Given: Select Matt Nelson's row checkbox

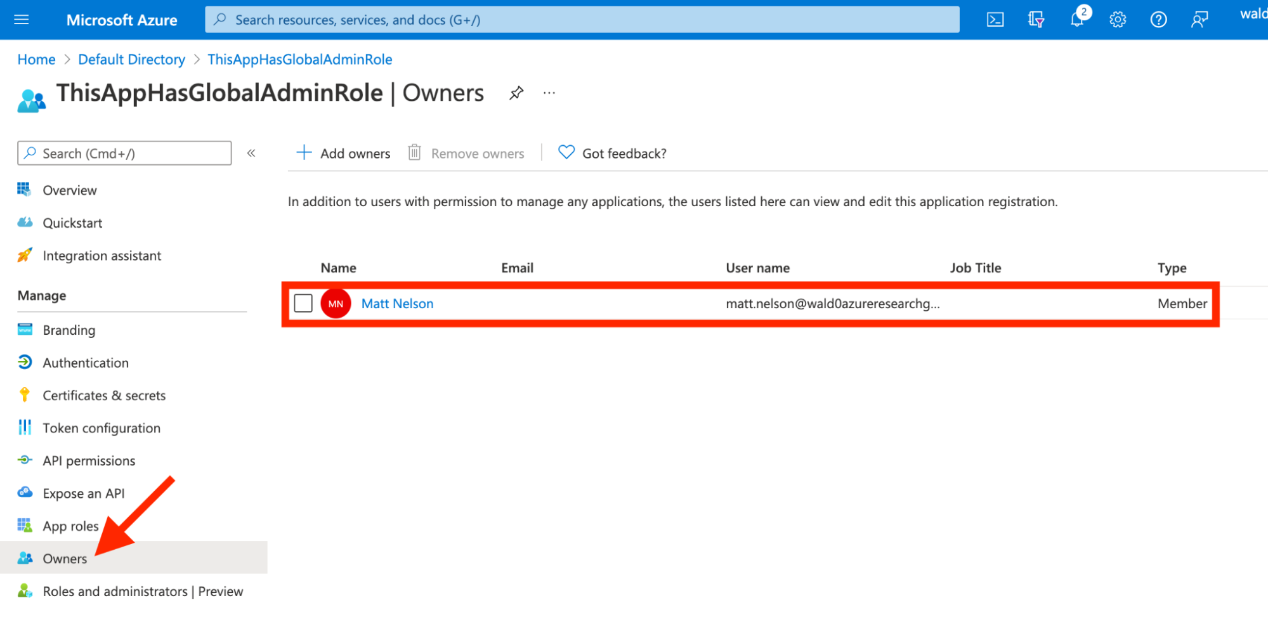Looking at the screenshot, I should point(303,303).
